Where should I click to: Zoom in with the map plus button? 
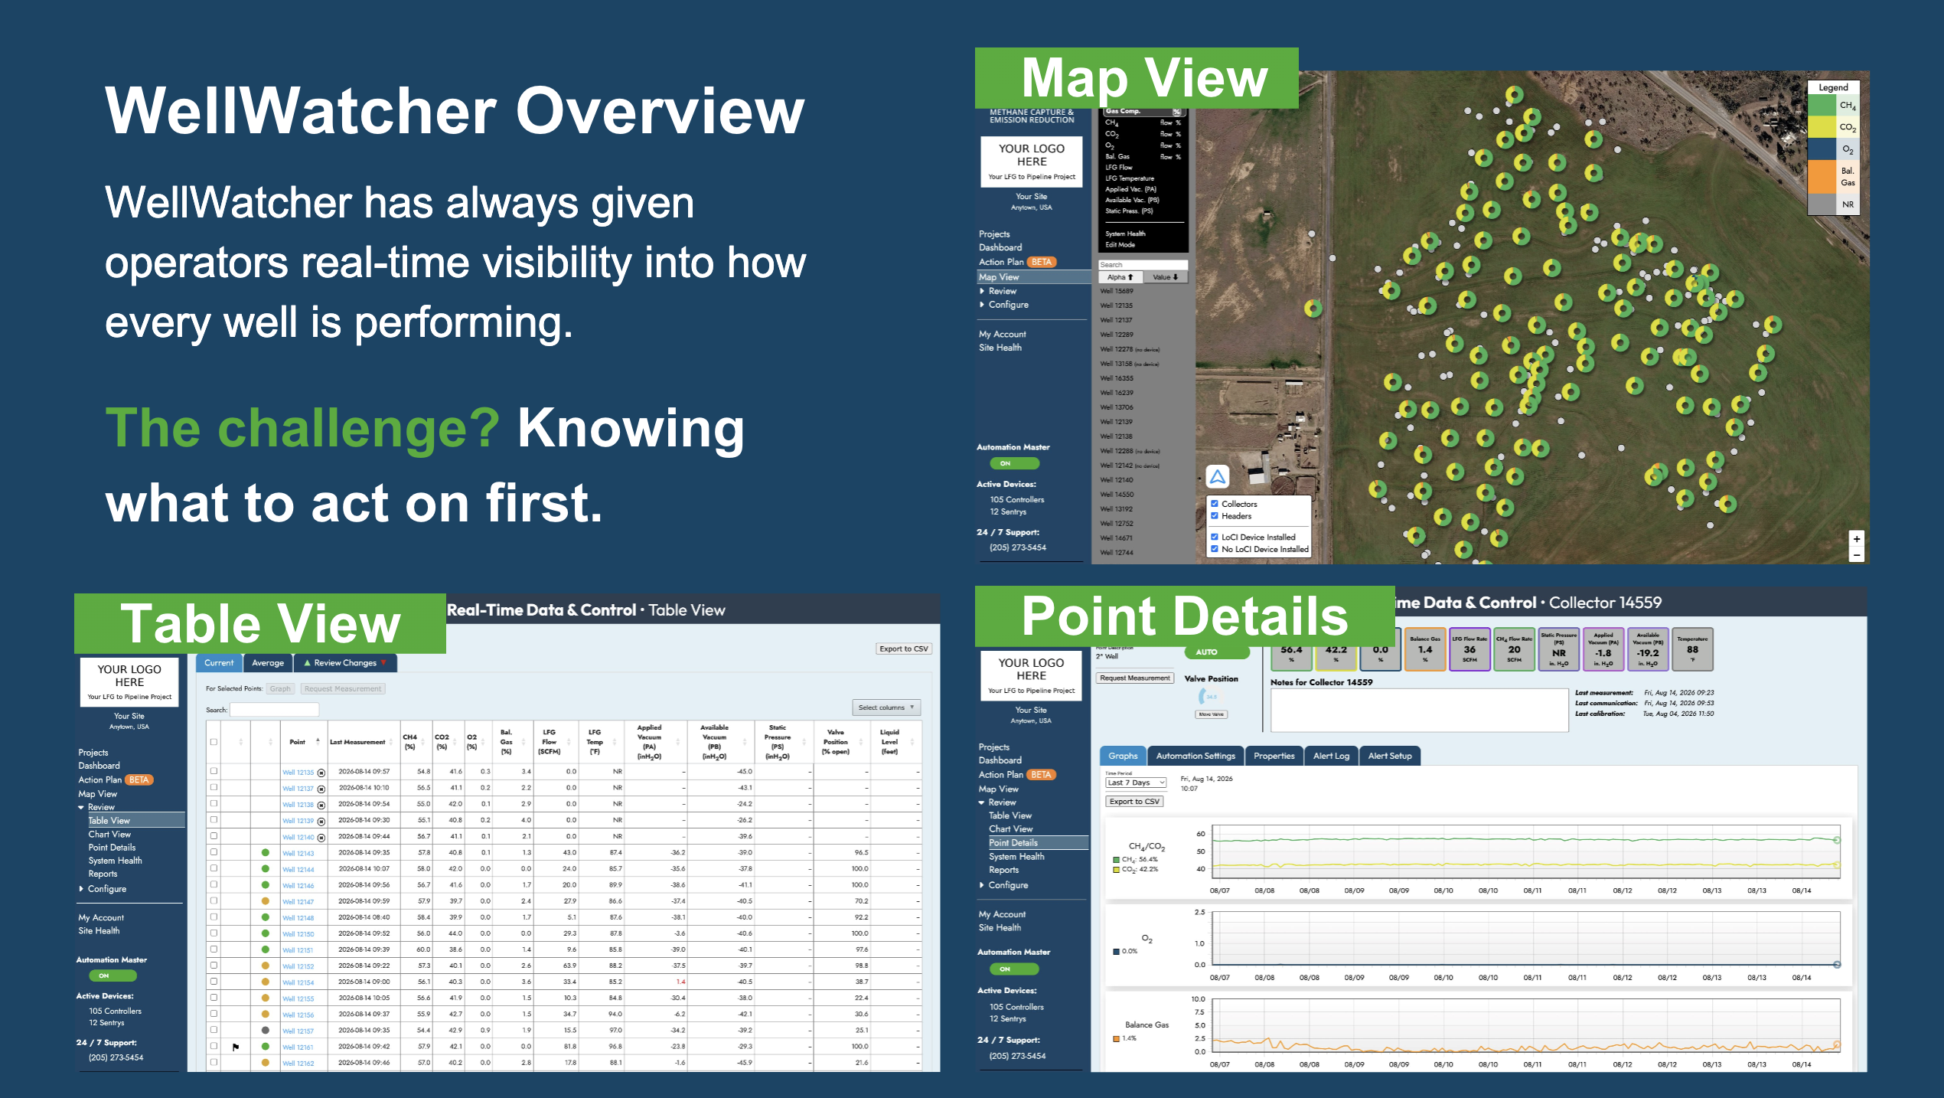click(x=1856, y=539)
